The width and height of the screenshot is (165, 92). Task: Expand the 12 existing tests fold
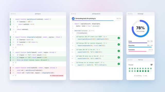[x=82, y=33]
